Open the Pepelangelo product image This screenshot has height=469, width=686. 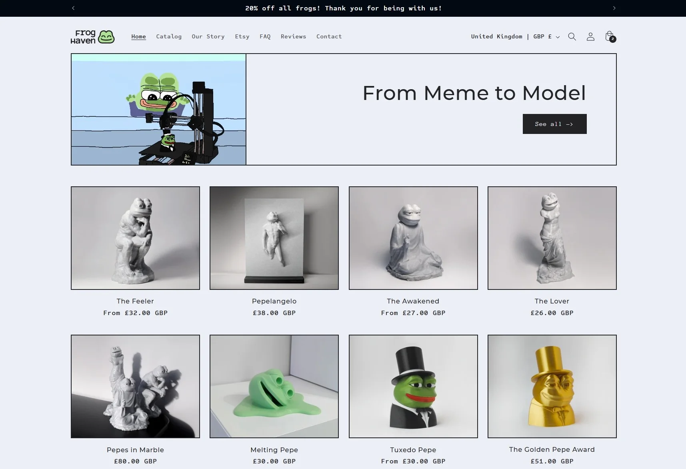(274, 238)
